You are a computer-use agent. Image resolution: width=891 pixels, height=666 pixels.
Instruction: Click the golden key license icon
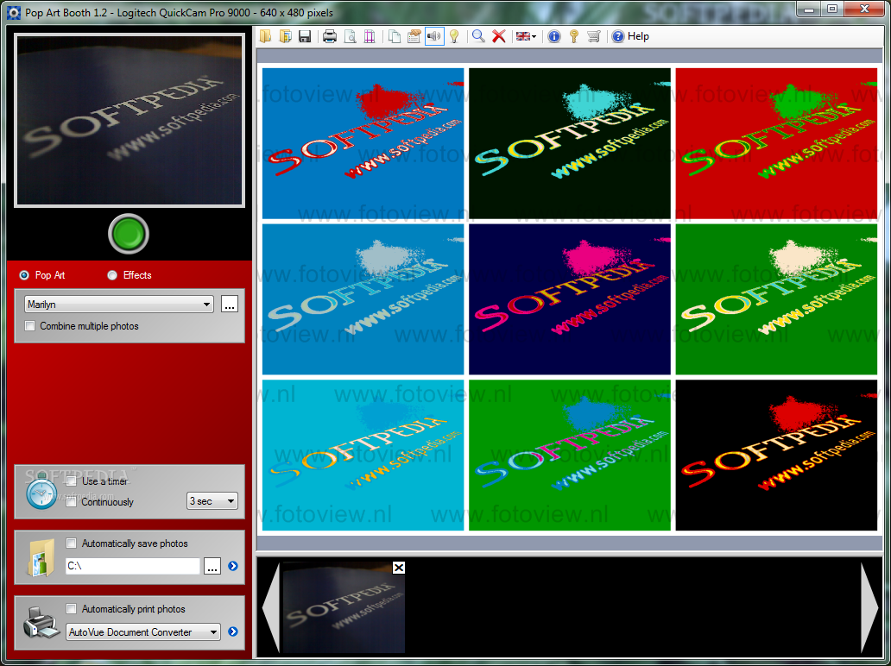574,36
